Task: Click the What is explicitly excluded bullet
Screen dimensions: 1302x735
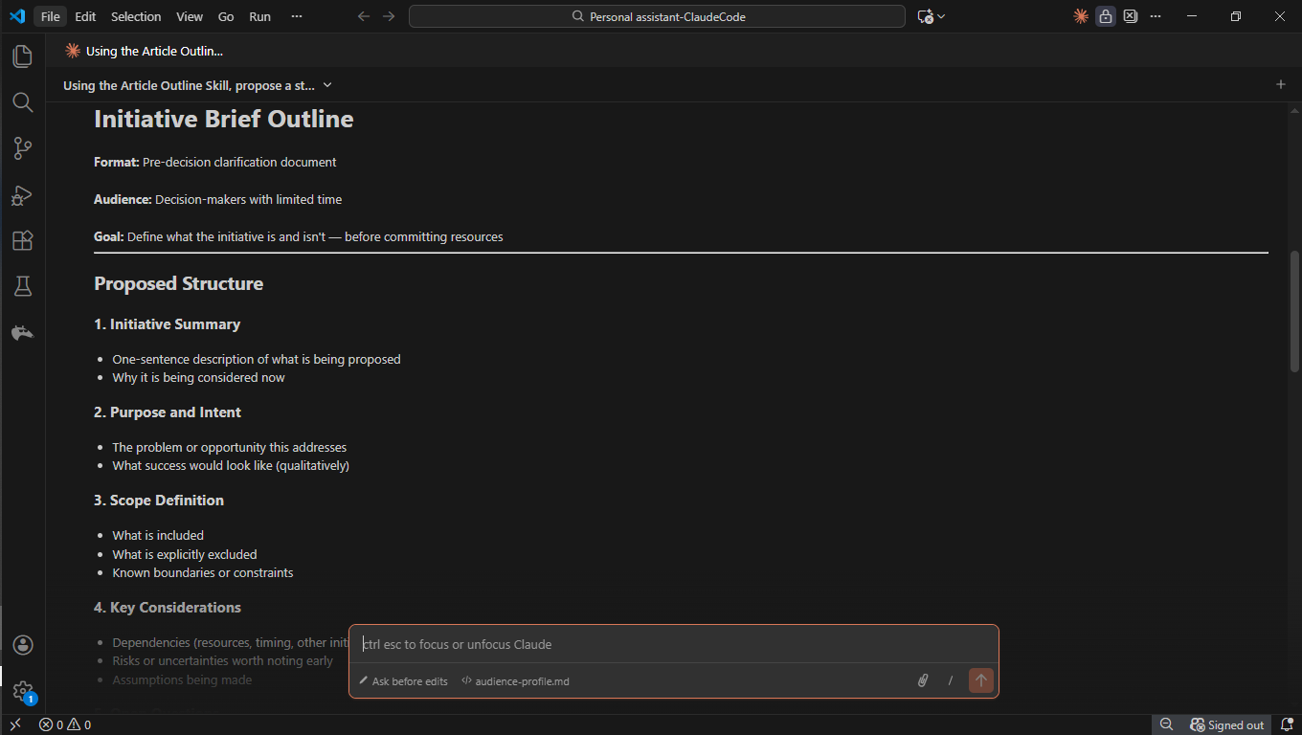Action: click(185, 554)
